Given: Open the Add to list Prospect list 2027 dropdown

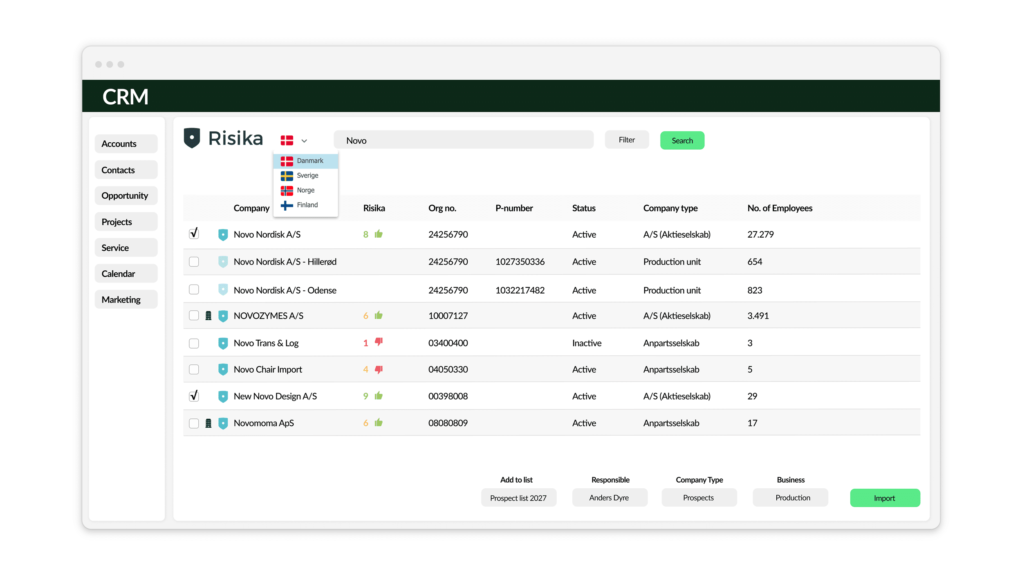Looking at the screenshot, I should coord(518,498).
